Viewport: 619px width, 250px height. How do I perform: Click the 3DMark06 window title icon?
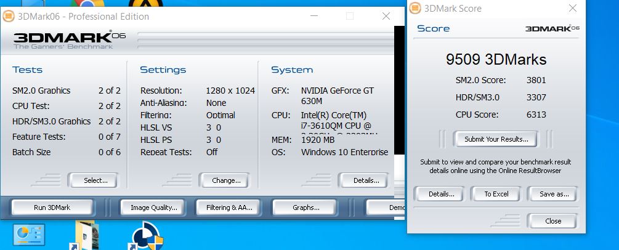[8, 16]
